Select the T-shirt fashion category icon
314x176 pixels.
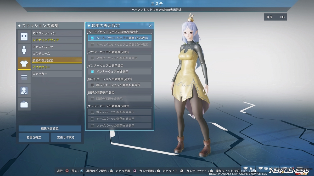(x=24, y=63)
